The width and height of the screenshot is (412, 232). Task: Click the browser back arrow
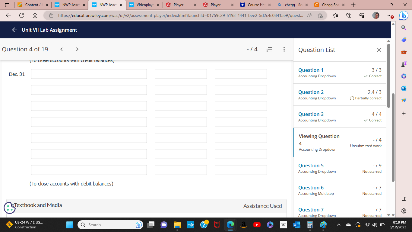click(x=8, y=15)
